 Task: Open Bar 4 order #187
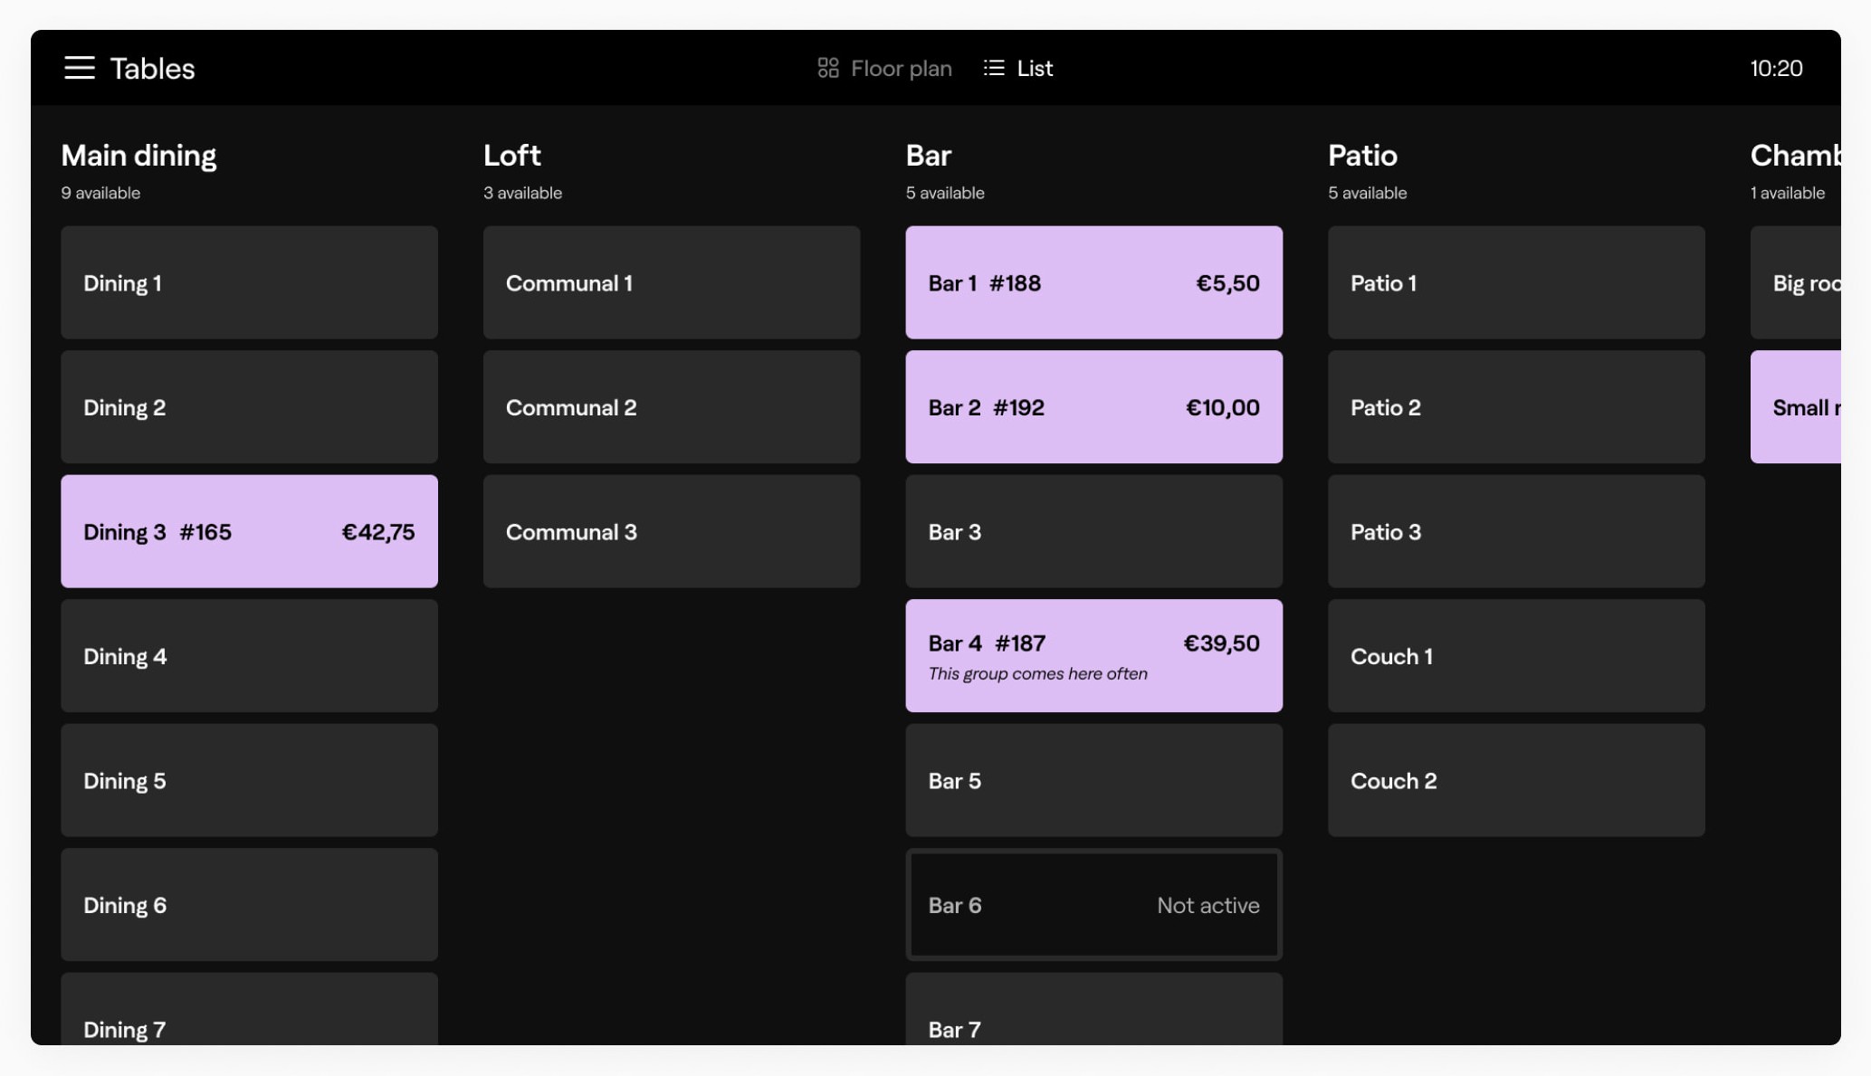[1093, 655]
